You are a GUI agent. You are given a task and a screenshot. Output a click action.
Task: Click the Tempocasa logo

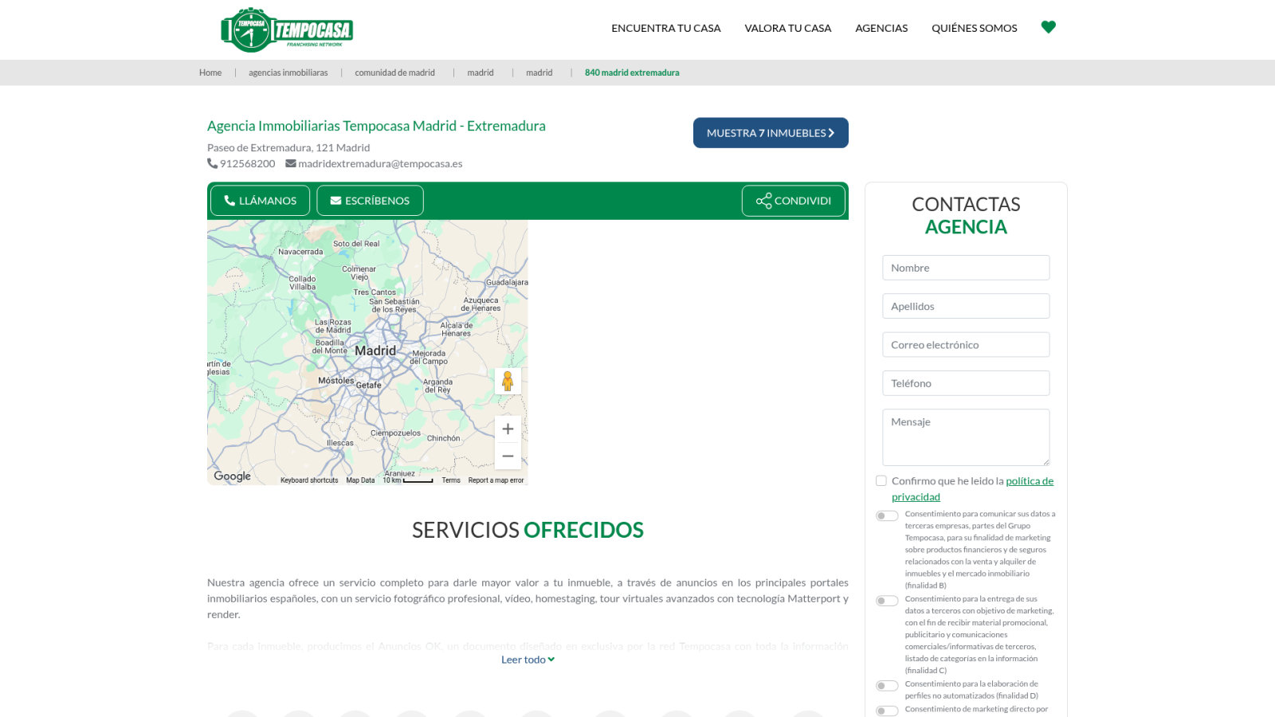[x=287, y=30]
